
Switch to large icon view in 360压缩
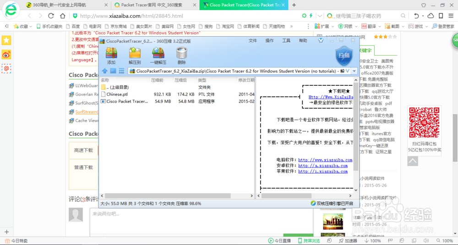(113, 71)
